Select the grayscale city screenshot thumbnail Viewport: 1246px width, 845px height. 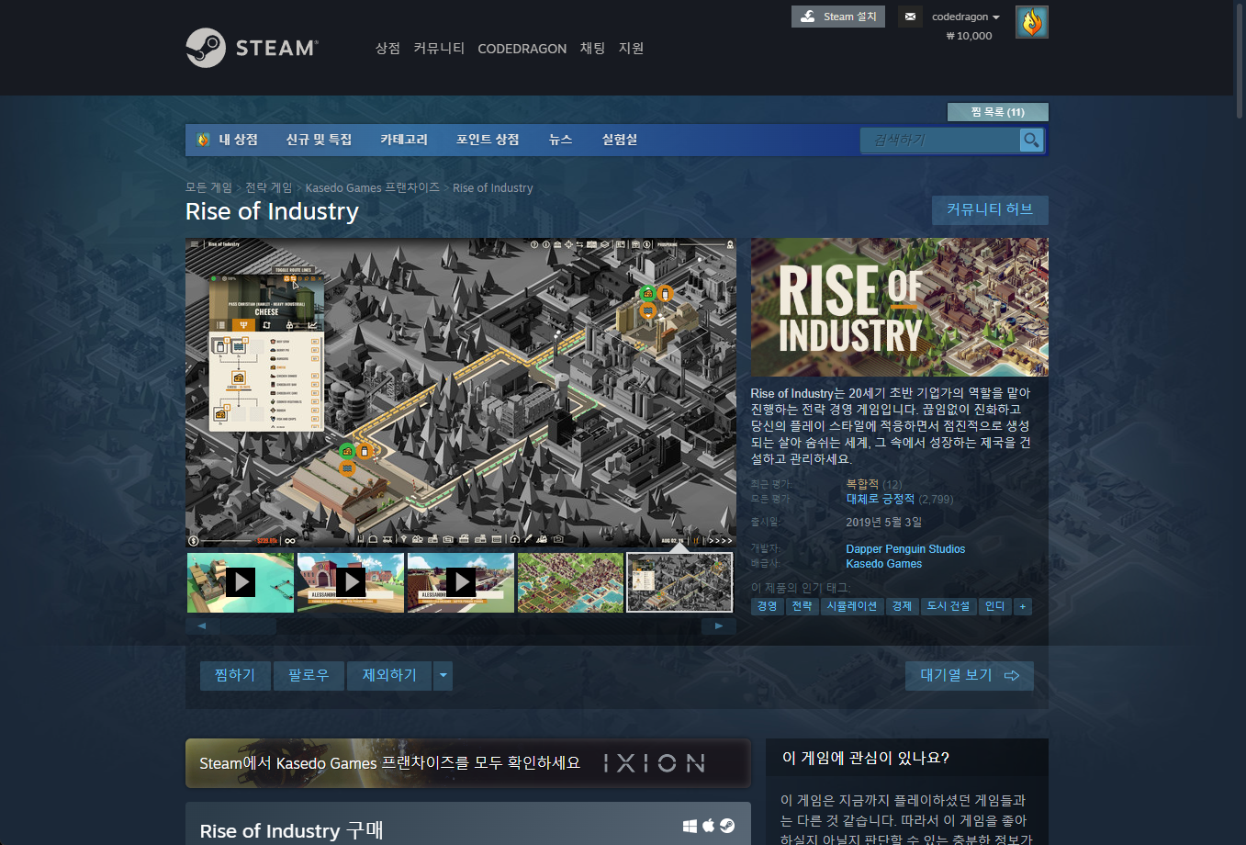(x=679, y=582)
